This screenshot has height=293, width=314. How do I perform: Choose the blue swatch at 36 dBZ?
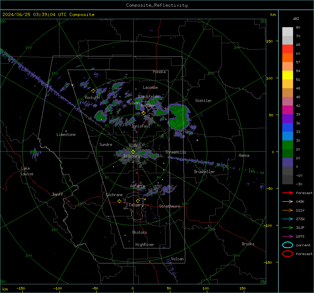click(287, 127)
